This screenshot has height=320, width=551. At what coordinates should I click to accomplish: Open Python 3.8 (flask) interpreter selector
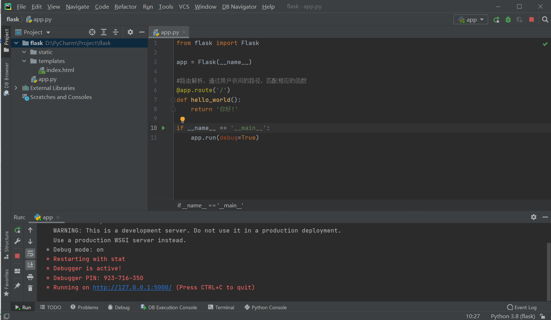tap(512, 316)
